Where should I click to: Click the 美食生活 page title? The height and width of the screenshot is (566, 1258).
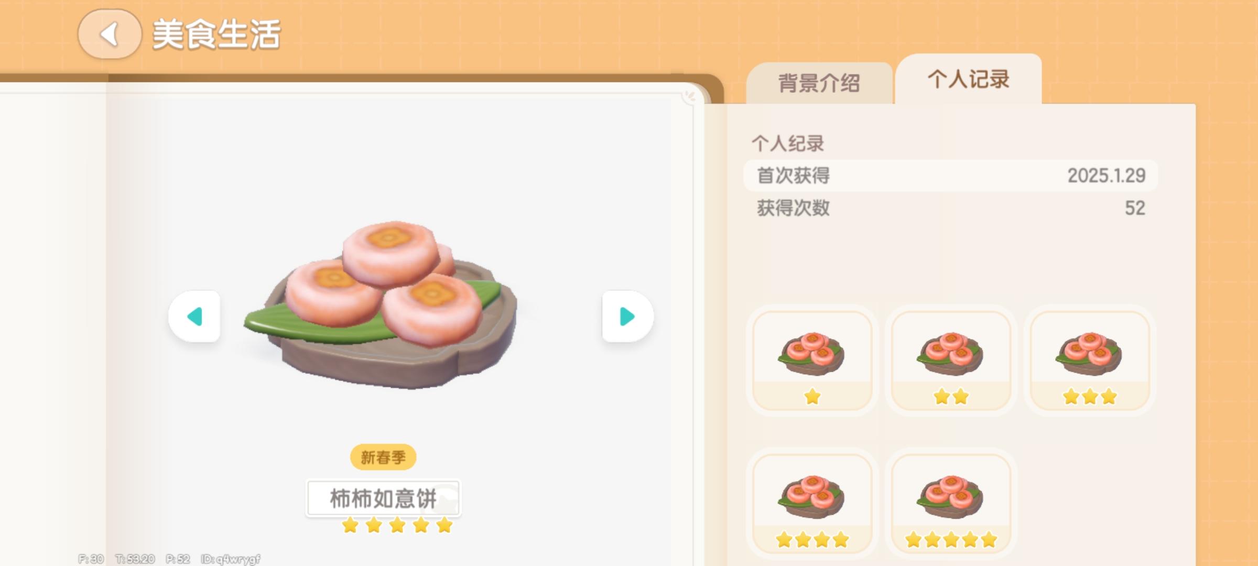tap(216, 35)
